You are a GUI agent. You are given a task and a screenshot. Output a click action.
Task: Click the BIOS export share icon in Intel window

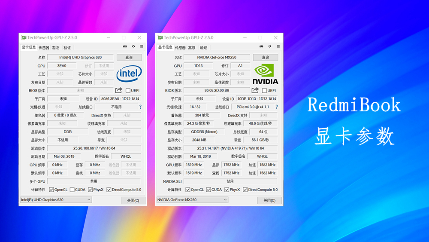click(x=118, y=90)
